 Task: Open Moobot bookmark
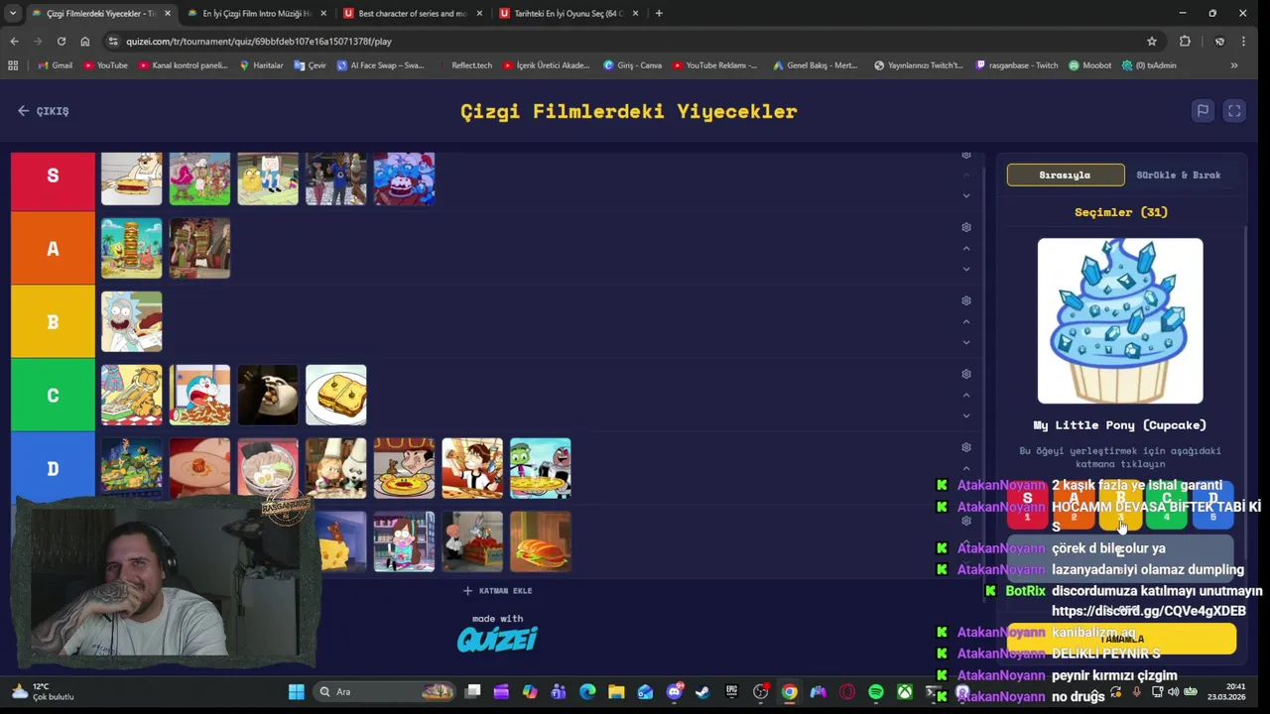coord(1090,65)
